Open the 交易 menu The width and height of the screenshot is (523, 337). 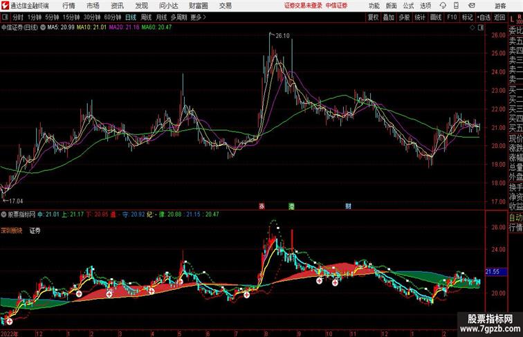(x=225, y=6)
